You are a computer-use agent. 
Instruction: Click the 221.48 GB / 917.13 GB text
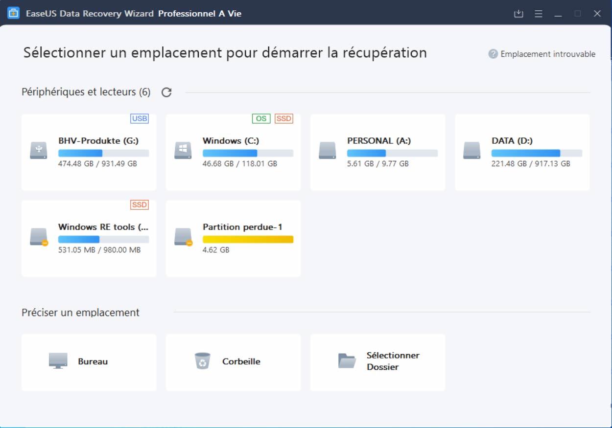point(531,164)
